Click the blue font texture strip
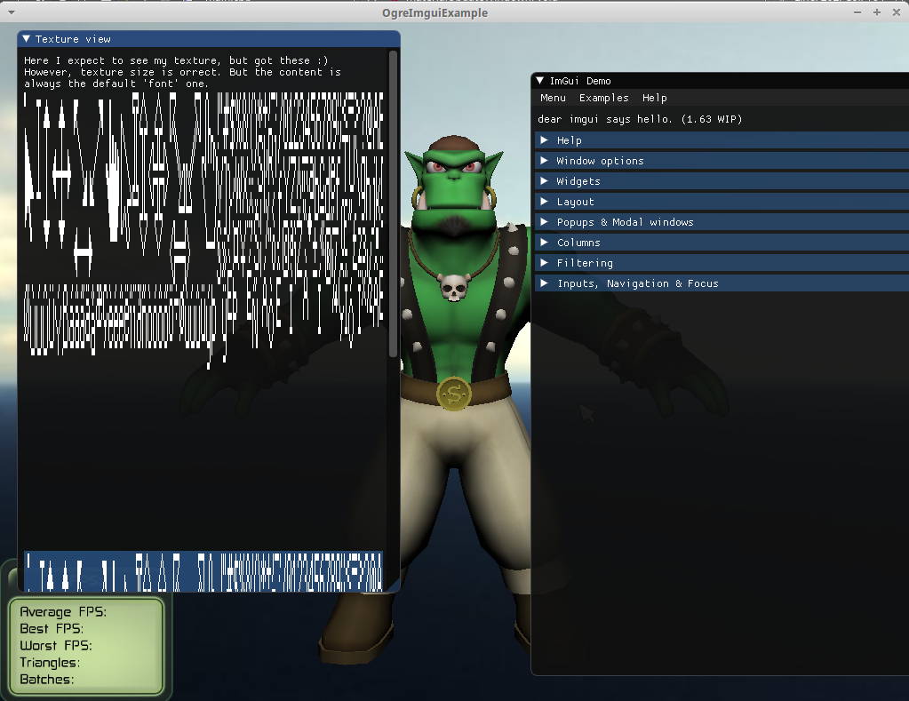 click(203, 571)
